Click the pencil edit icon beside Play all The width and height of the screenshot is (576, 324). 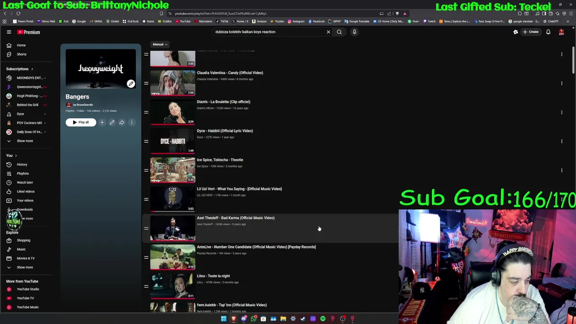pos(112,122)
